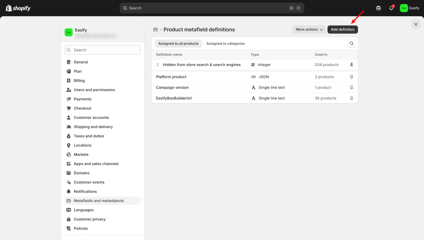Unpin Hidden from store search definition

(x=352, y=65)
